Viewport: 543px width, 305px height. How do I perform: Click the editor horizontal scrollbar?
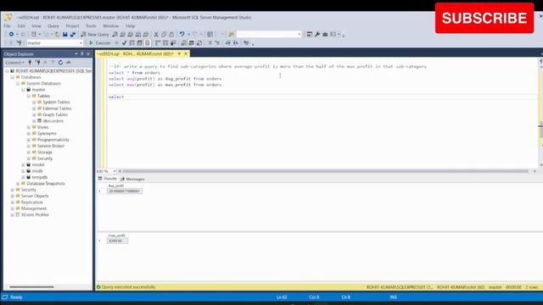tap(325, 171)
